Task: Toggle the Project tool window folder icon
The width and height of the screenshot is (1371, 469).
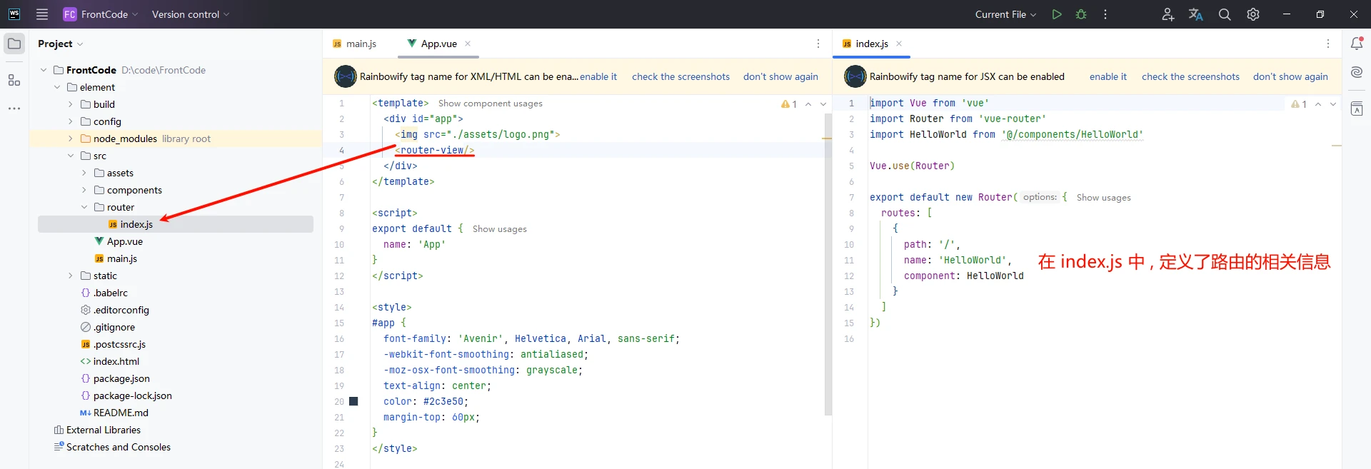Action: (x=14, y=44)
